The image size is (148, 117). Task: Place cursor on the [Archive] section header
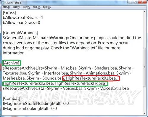click(11, 63)
